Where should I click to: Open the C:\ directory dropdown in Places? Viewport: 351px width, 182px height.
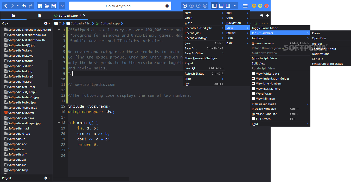tap(5, 23)
